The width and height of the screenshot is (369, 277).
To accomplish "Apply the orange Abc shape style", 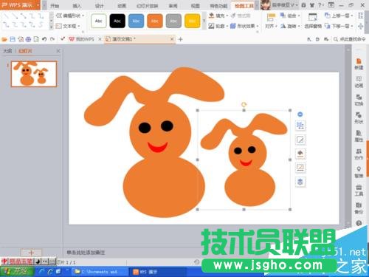I will [155, 21].
